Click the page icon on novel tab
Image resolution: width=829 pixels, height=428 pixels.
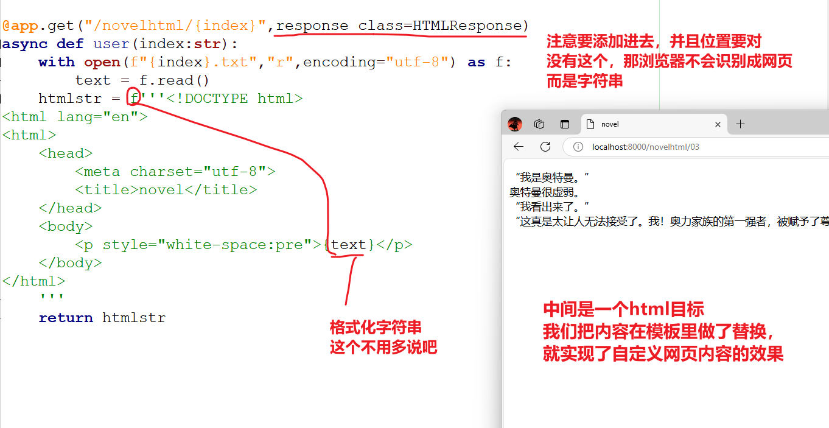[590, 124]
